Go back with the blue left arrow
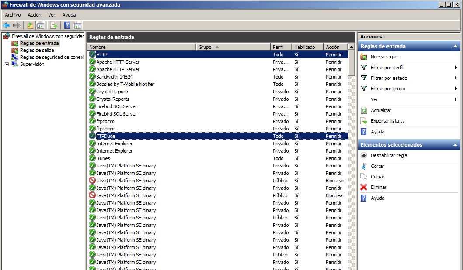 click(7, 26)
